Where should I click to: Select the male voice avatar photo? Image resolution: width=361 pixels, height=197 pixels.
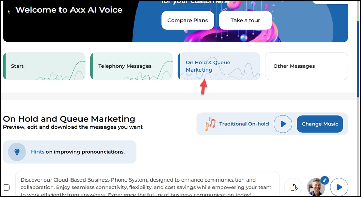pos(315,188)
